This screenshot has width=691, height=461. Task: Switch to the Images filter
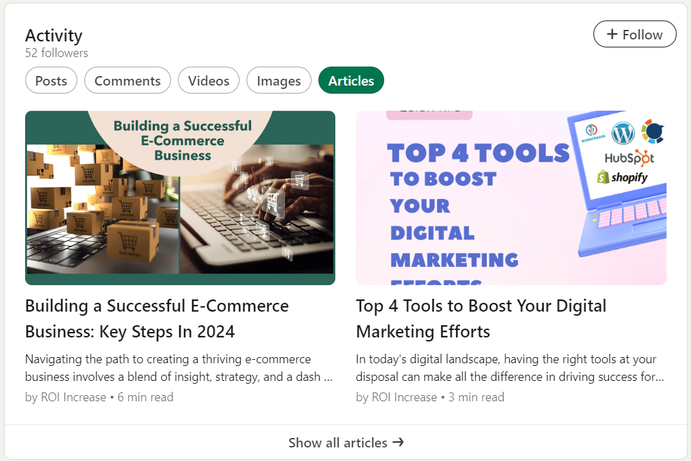pos(278,80)
